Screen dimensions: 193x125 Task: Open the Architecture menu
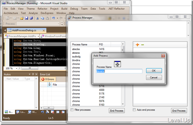coord(11,13)
